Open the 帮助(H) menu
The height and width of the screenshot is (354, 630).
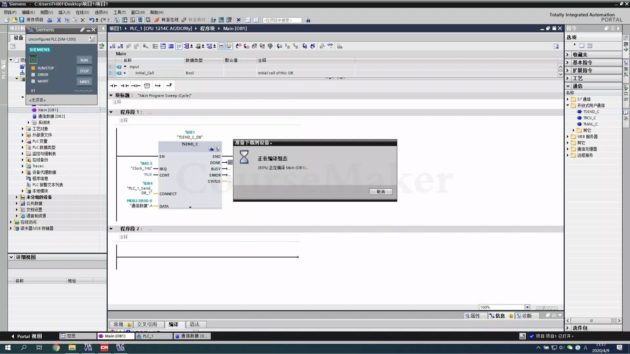[x=157, y=12]
